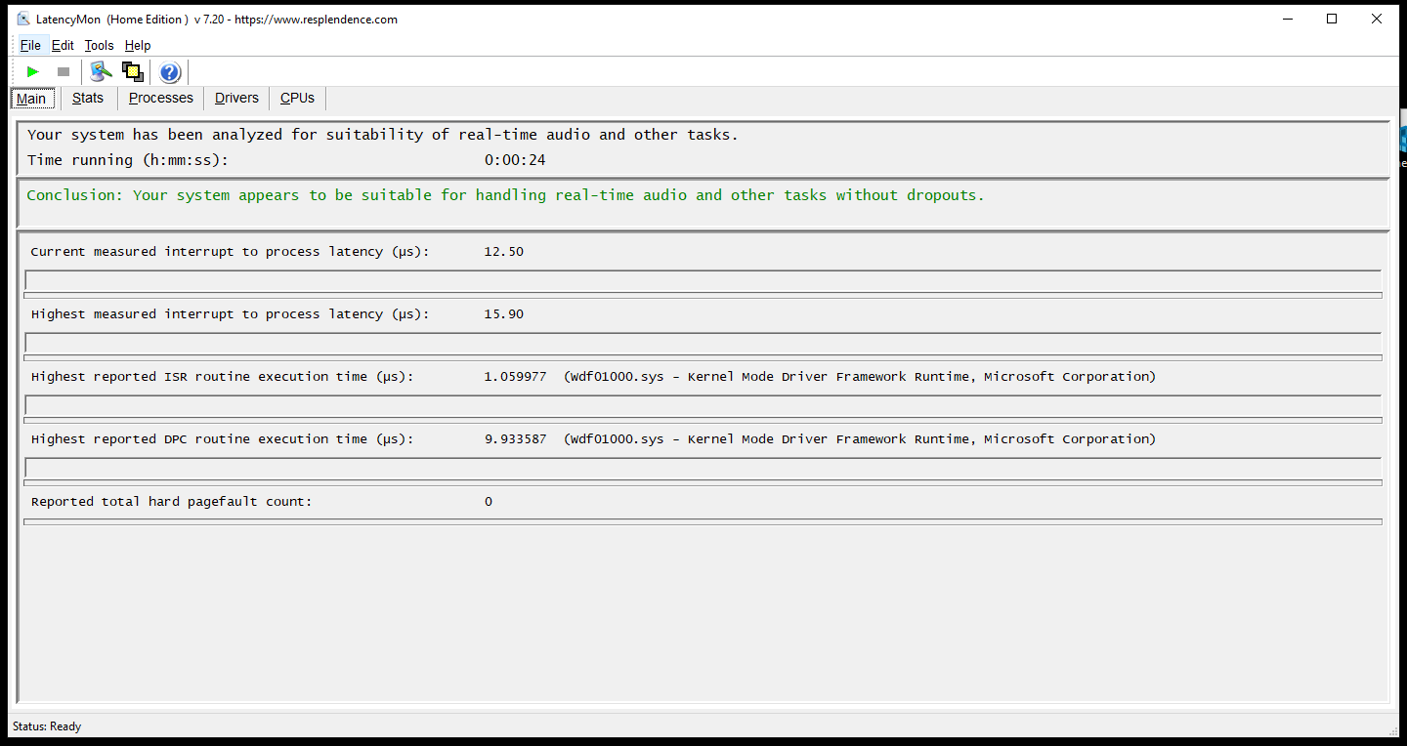Viewport: 1407px width, 746px height.
Task: Switch to the Drivers tab
Action: coord(236,98)
